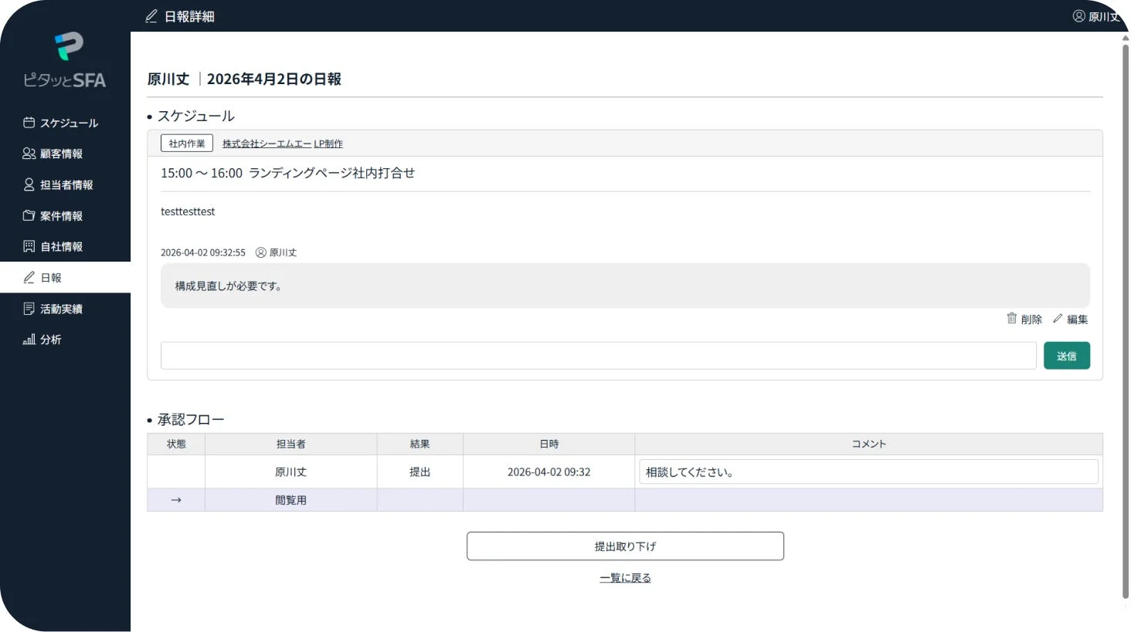Image resolution: width=1131 pixels, height=632 pixels.
Task: Click the 原川丈 cell in approval table
Action: point(291,471)
